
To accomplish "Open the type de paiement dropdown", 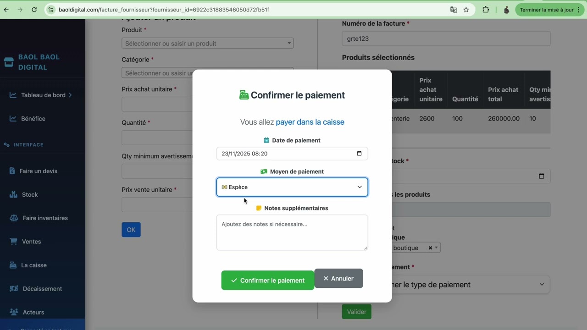I will (471, 285).
